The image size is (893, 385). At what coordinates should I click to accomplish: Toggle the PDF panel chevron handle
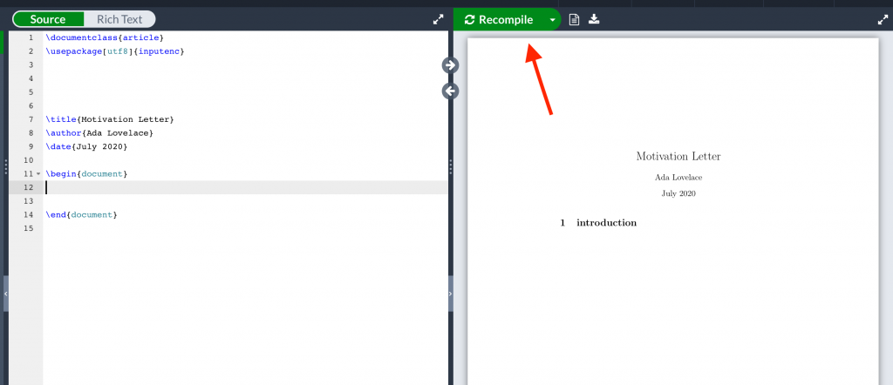click(x=451, y=294)
